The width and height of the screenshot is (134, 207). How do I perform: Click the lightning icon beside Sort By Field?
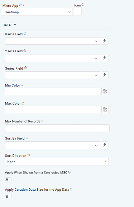pyautogui.click(x=105, y=145)
